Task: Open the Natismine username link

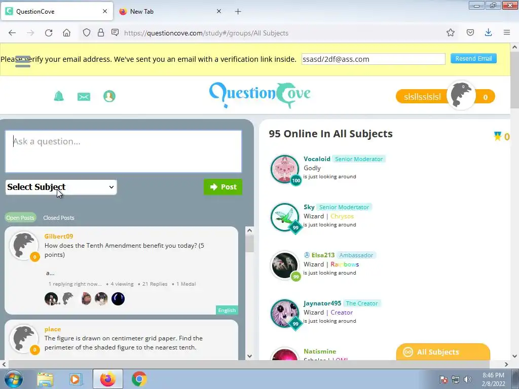Action: tap(320, 352)
